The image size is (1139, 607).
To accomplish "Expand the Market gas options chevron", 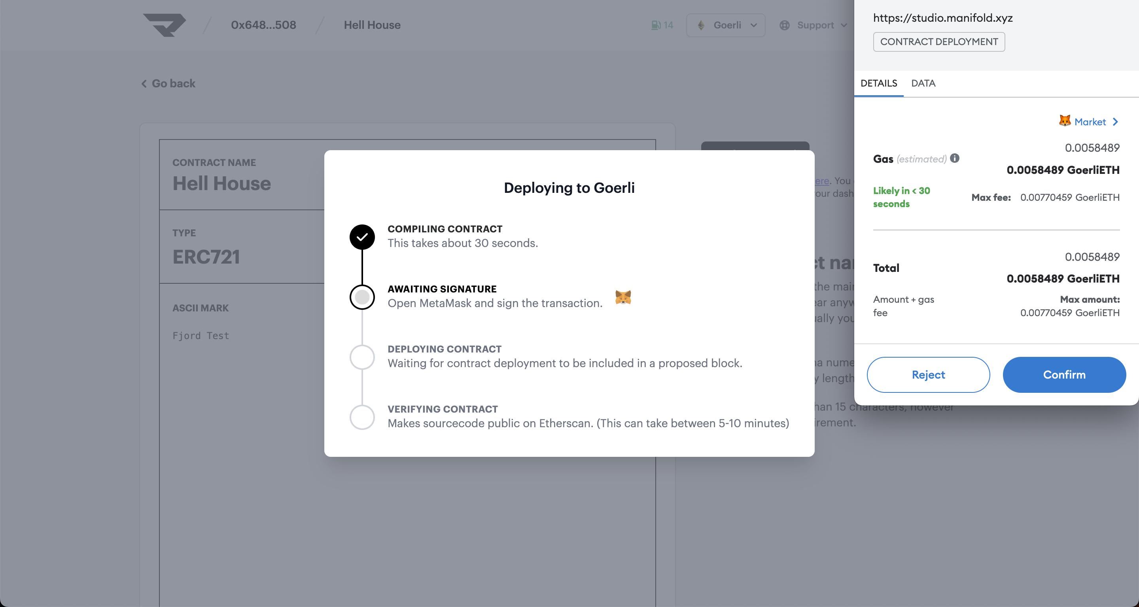I will (x=1116, y=122).
